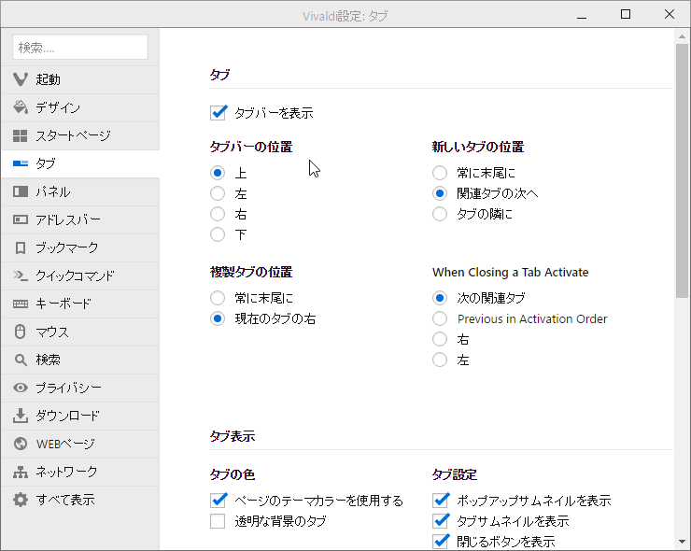Image resolution: width=691 pixels, height=551 pixels.
Task: Go to ダウンロード settings
Action: (x=80, y=416)
